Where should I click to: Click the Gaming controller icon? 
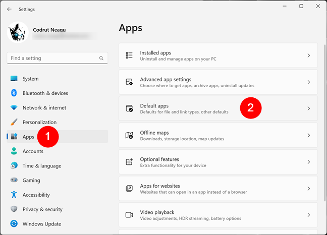coord(14,180)
